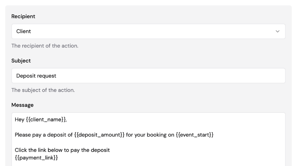The height and width of the screenshot is (166, 297).
Task: Click the chevron arrow in Recipient field
Action: [277, 31]
